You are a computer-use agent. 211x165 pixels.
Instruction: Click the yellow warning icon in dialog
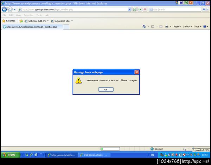78,81
